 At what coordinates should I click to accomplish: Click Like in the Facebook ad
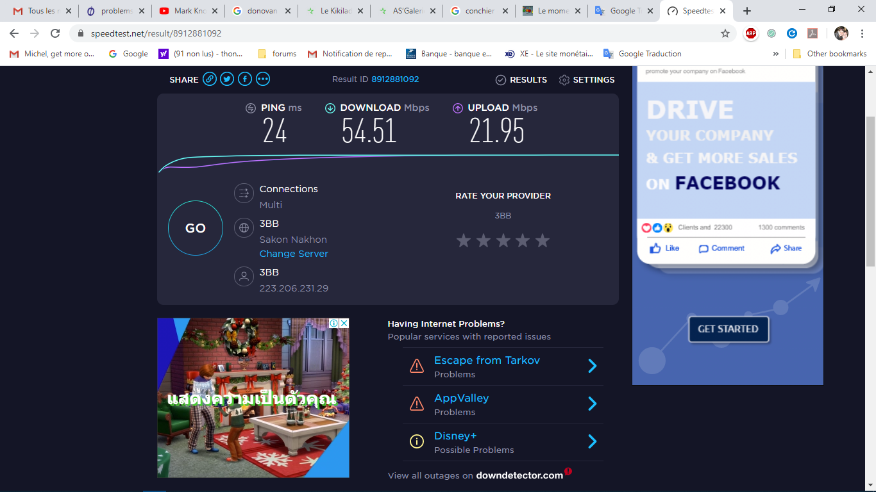point(664,249)
